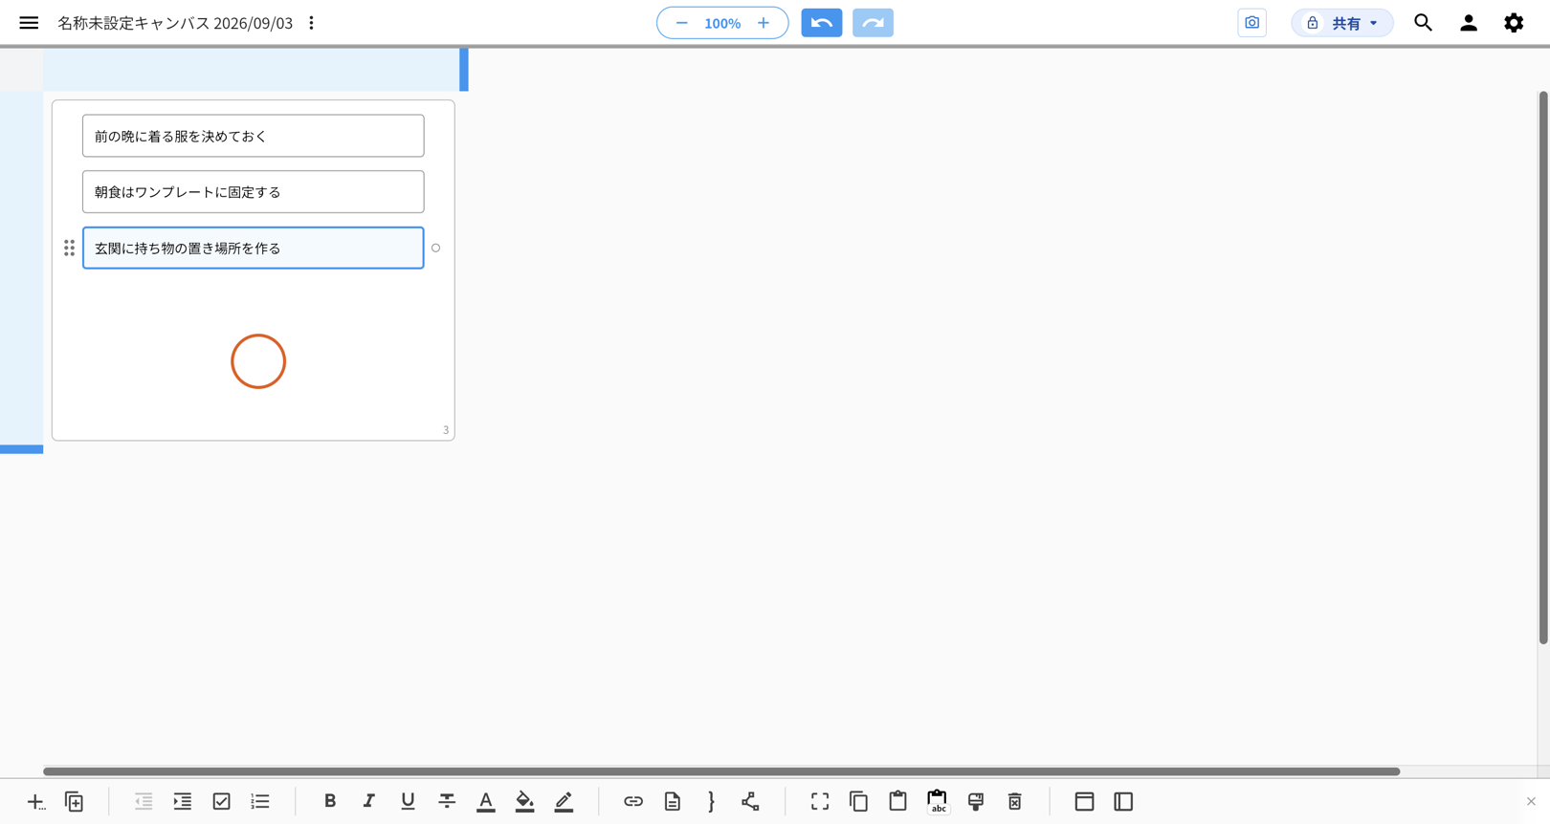The width and height of the screenshot is (1550, 824).
Task: Open the hamburger main menu
Action: pyautogui.click(x=29, y=23)
